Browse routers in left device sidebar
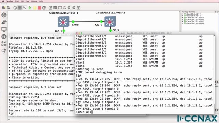This screenshot has width=219, height=123. click(x=4, y=15)
